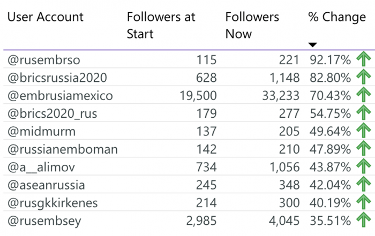
Task: Click the User Account column header
Action: [x=46, y=17]
